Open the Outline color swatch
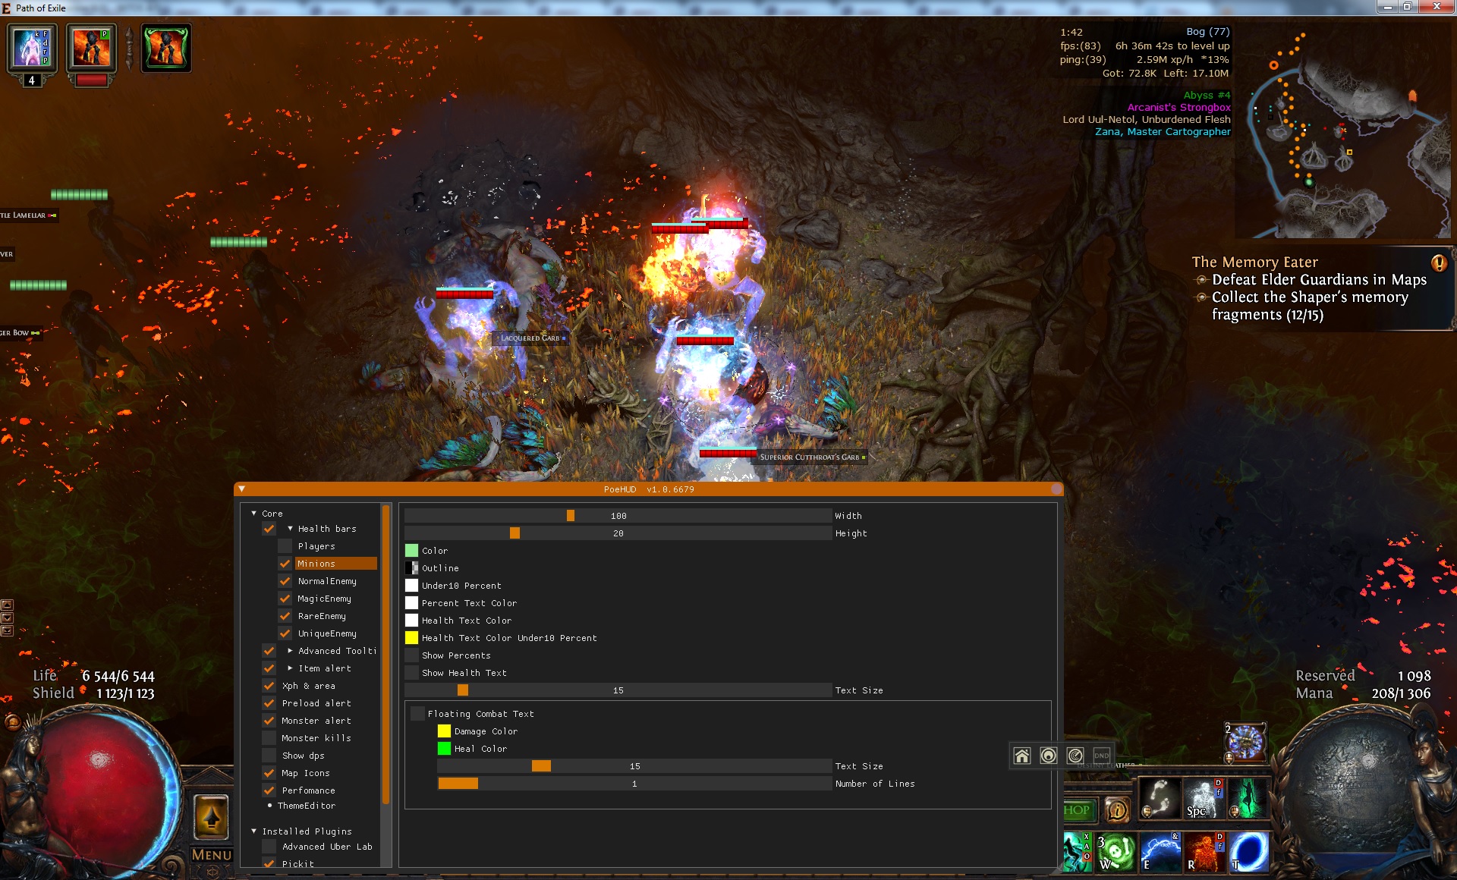 point(411,568)
